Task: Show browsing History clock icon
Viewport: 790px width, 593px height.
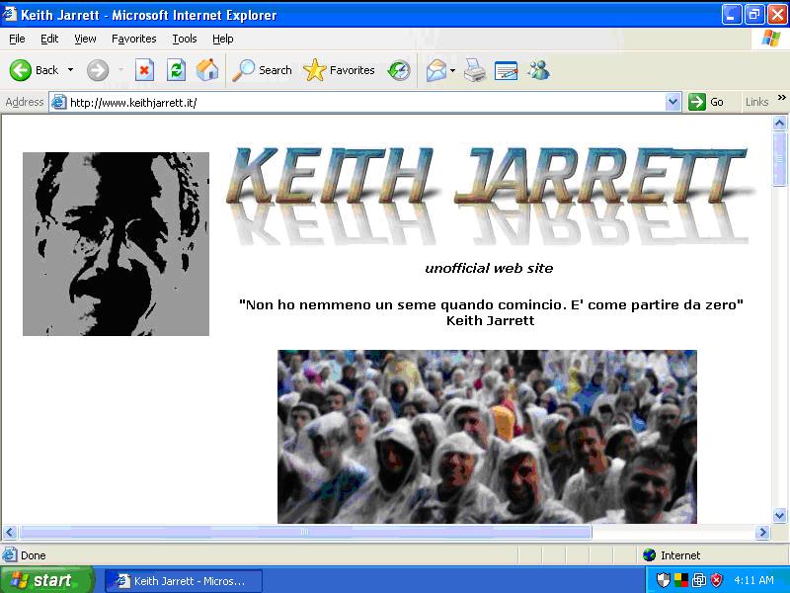Action: (x=399, y=70)
